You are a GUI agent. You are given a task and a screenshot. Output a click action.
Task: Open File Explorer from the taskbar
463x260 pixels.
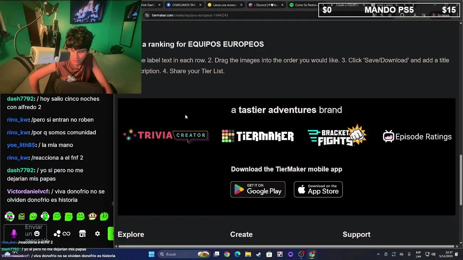coord(248,254)
